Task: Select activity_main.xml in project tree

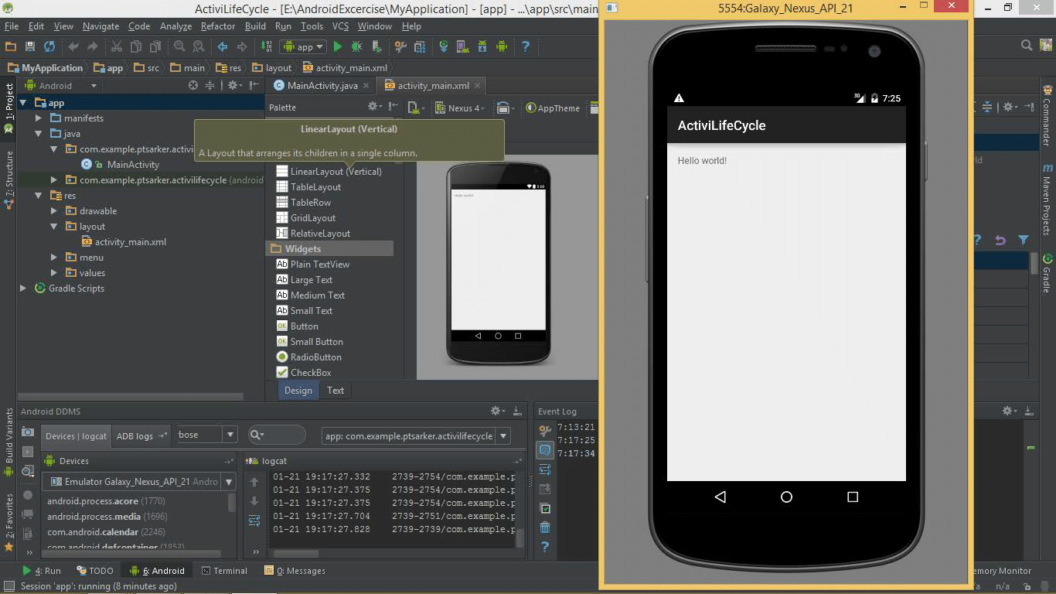Action: [130, 242]
